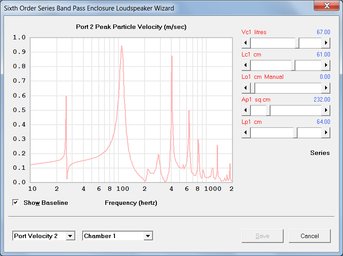Click the tallest peak of the velocity curve
Image resolution: width=343 pixels, height=256 pixels.
click(121, 47)
